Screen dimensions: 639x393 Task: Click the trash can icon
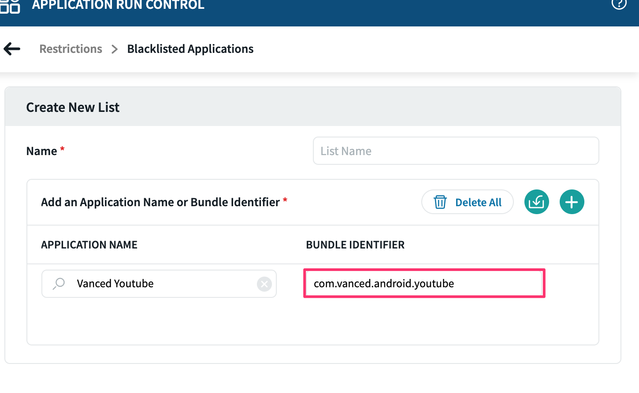click(x=440, y=202)
